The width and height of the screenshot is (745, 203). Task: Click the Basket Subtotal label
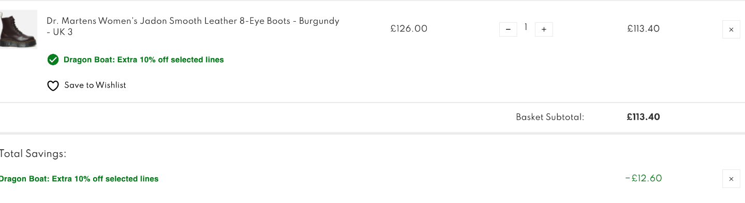click(550, 117)
